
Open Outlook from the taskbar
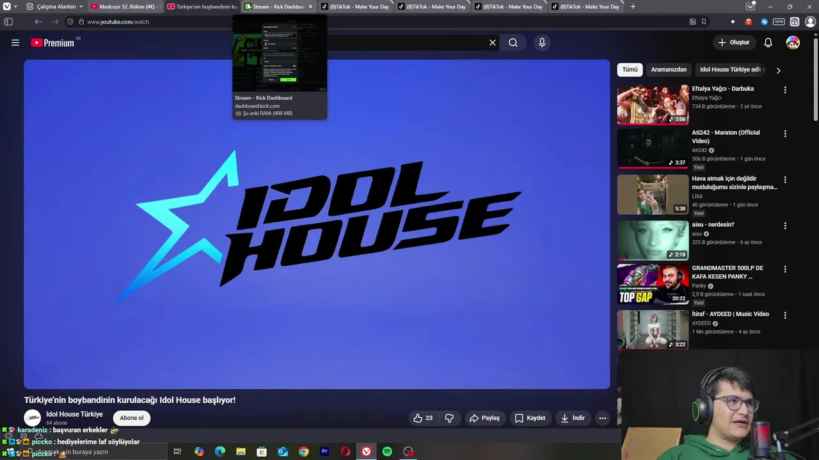(283, 452)
